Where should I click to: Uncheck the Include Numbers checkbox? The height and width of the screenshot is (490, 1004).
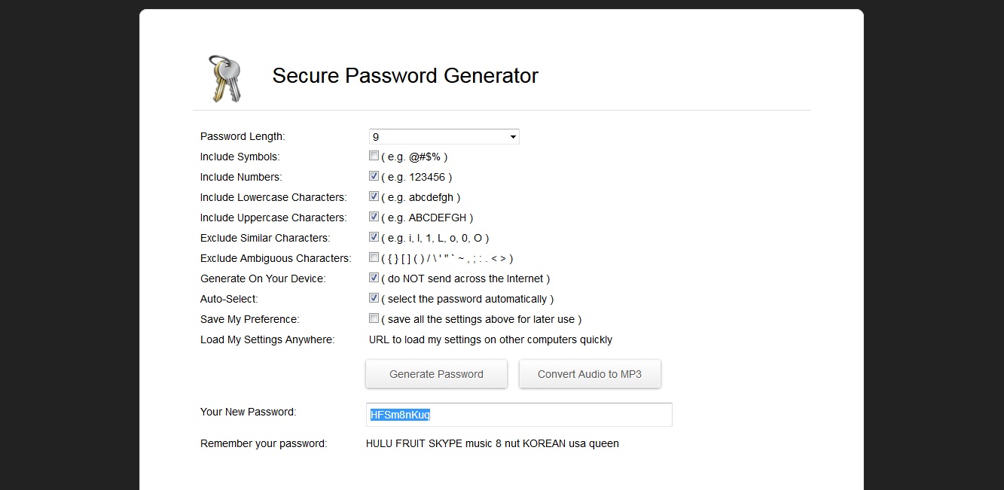click(x=374, y=177)
